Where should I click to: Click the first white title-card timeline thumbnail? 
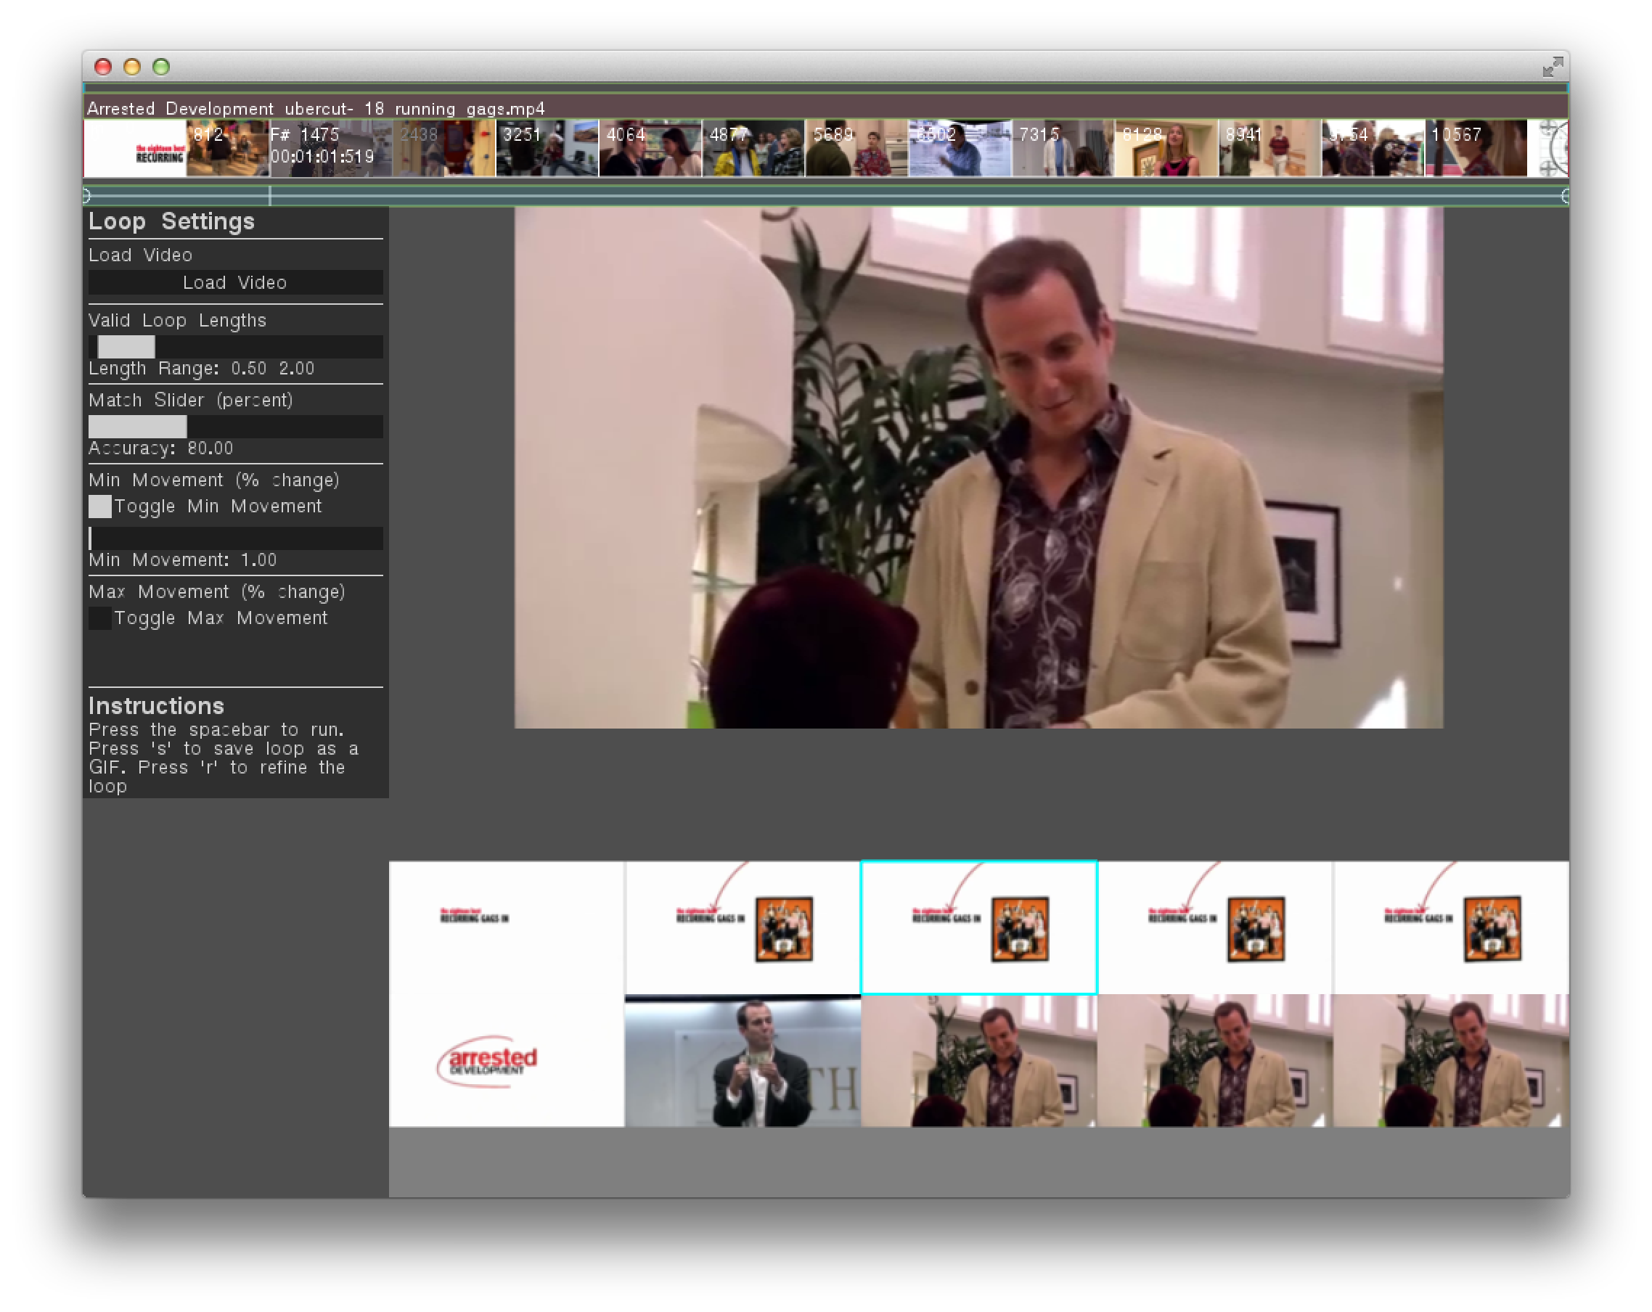pos(135,149)
